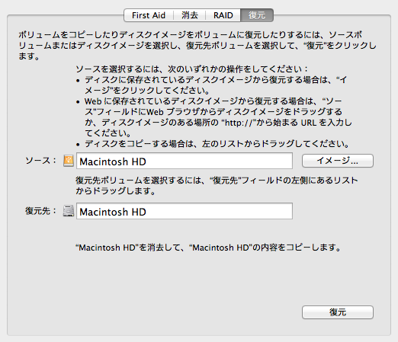This screenshot has height=342, width=398.
Task: Click the ソース: label
Action: click(40, 161)
